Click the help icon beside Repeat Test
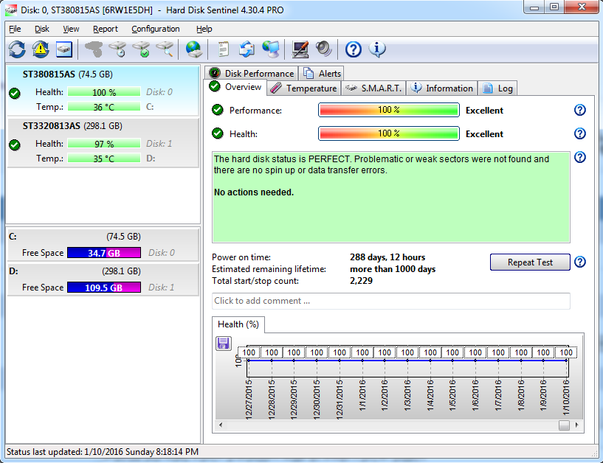603x463 pixels. (580, 262)
